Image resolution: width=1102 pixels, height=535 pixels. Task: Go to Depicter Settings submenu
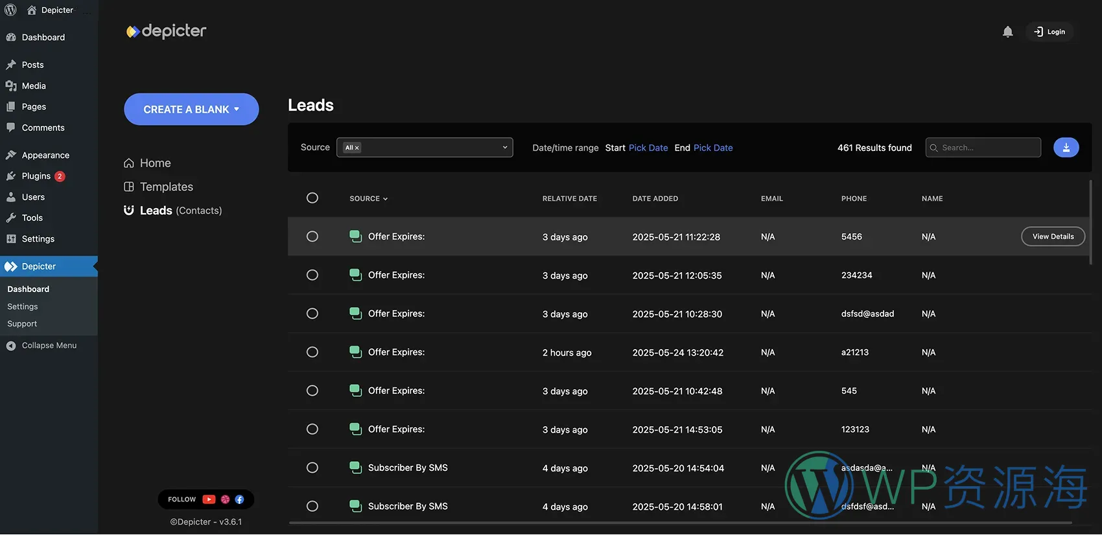pyautogui.click(x=23, y=306)
